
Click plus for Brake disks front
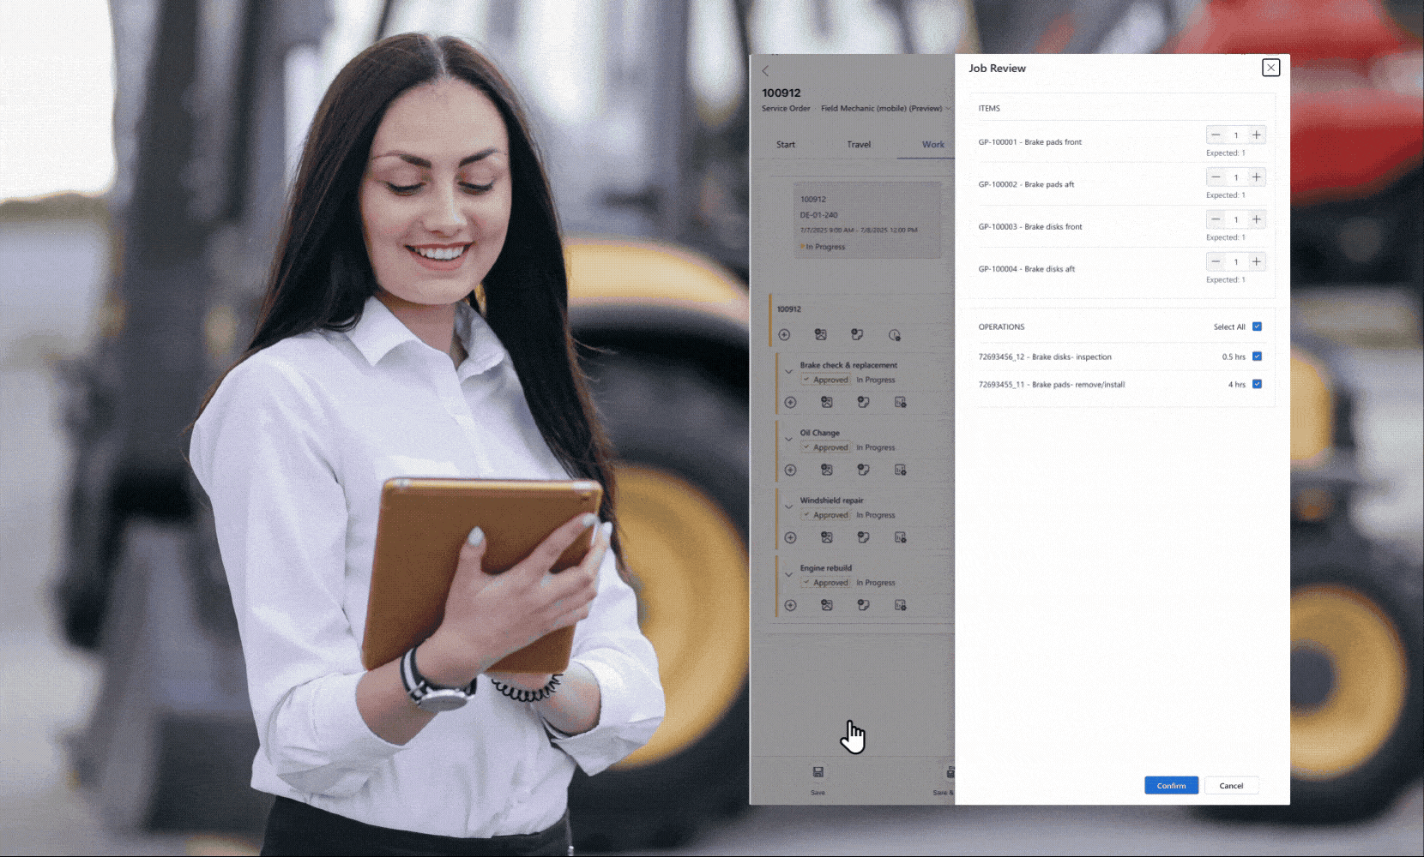click(x=1256, y=219)
